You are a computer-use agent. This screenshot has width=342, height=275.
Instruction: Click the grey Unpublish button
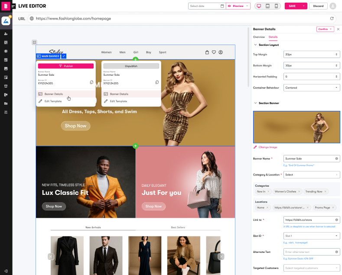click(131, 66)
